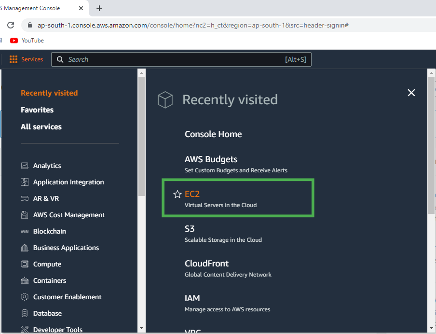
Task: Select Favorites in left panel
Action: point(37,110)
